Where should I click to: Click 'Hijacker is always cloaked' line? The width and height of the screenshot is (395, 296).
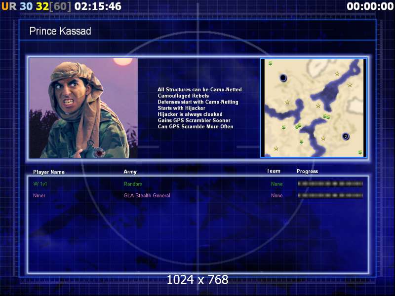[x=190, y=114]
